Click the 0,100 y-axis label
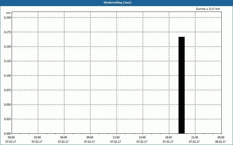 [8, 76]
